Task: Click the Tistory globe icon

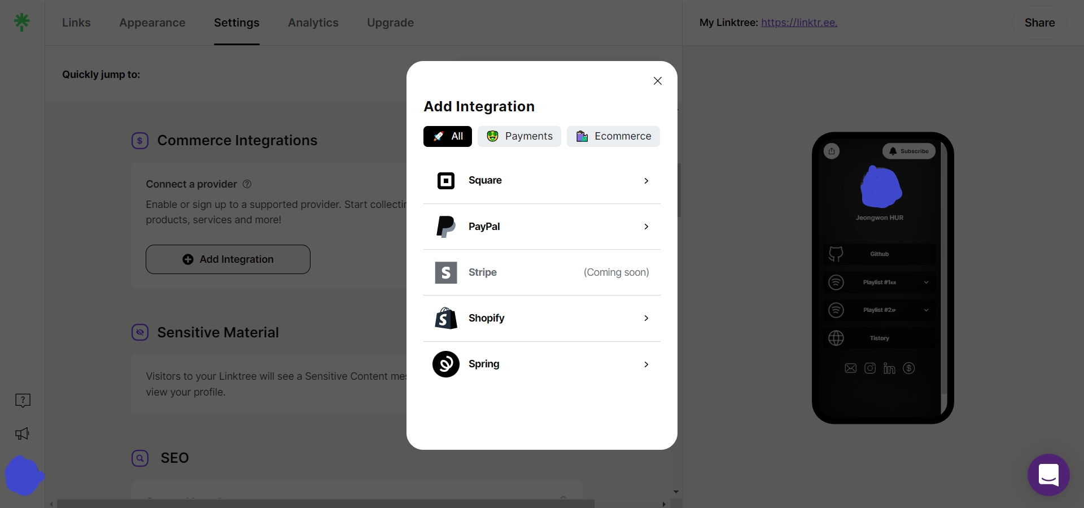Action: tap(836, 338)
